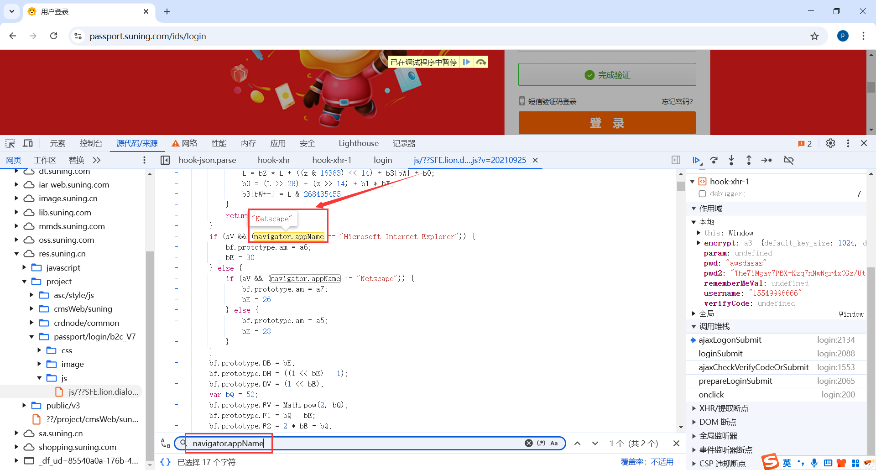Screen dimensions: 876x470
Task: Click the orange 登录 login button
Action: point(607,123)
